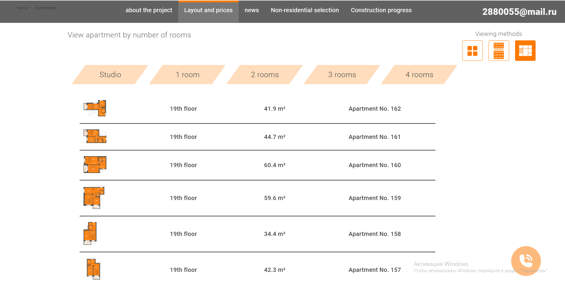565x287 pixels.
Task: Select the 4 rooms filter
Action: 419,74
